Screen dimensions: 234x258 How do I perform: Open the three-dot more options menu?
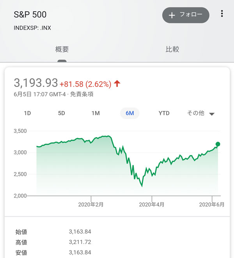point(222,14)
